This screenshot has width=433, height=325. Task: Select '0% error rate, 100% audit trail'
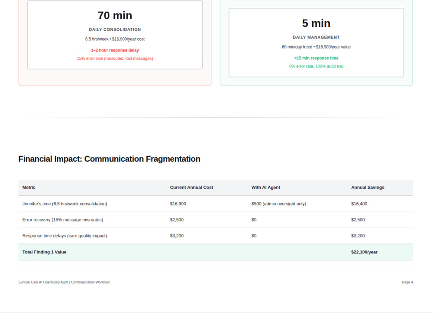[x=316, y=66]
